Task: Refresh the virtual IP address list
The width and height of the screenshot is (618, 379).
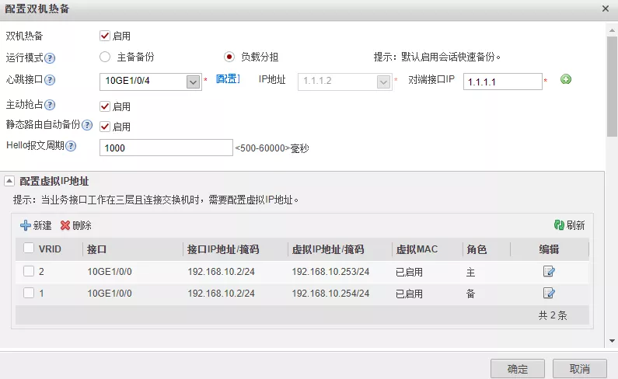Action: pyautogui.click(x=569, y=225)
